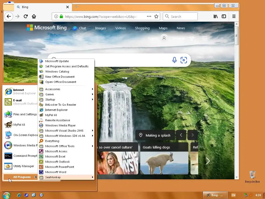Expand Microsoft Office Tools submenu

66,146
